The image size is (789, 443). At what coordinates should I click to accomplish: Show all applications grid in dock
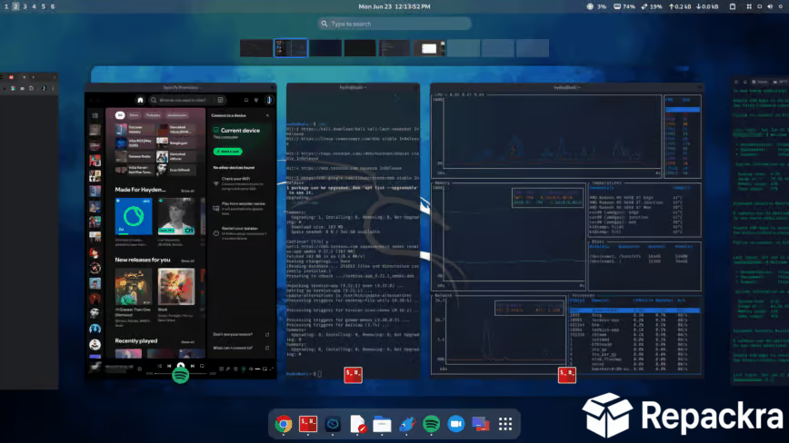[505, 425]
